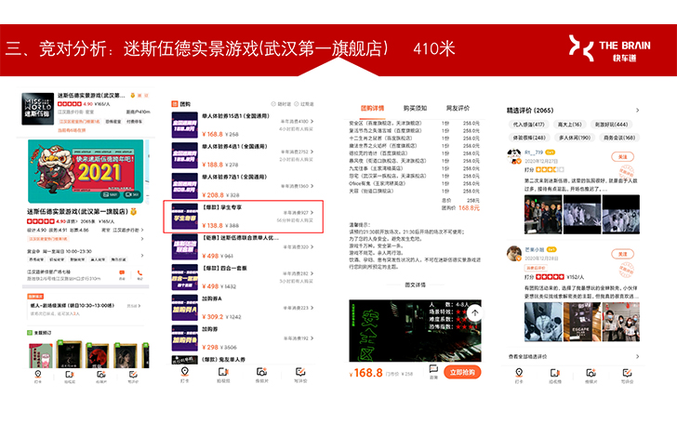
Task: Tap the 咨询 chat icon beside 立即抢购
Action: [433, 371]
